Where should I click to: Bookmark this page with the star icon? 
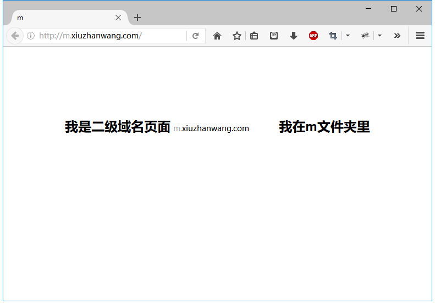pos(237,36)
